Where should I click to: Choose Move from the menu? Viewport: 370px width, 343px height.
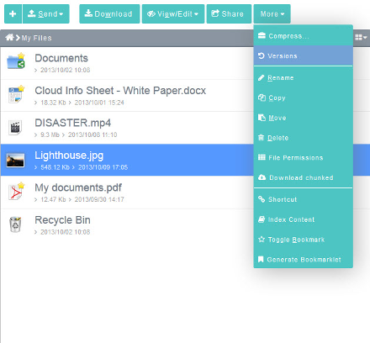click(303, 118)
